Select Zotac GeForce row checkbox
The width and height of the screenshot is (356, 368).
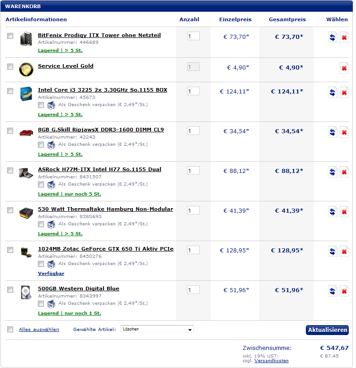click(x=10, y=250)
